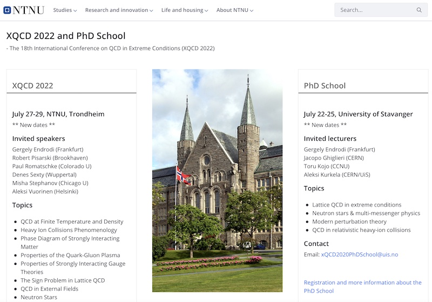Open the Studies menu
Viewport: 432px width, 302px height.
tap(65, 10)
